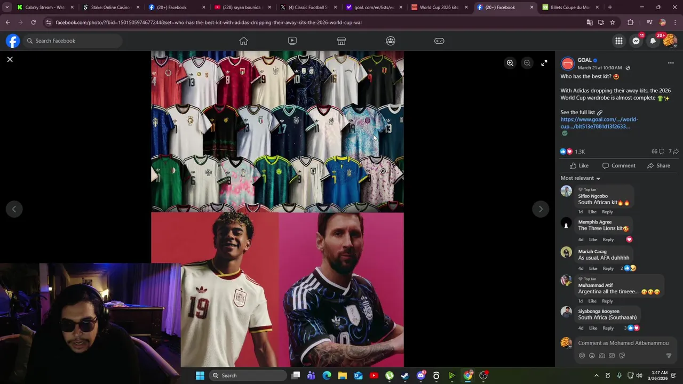Viewport: 683px width, 384px height.
Task: Click the browser address bar URL
Action: click(209, 22)
